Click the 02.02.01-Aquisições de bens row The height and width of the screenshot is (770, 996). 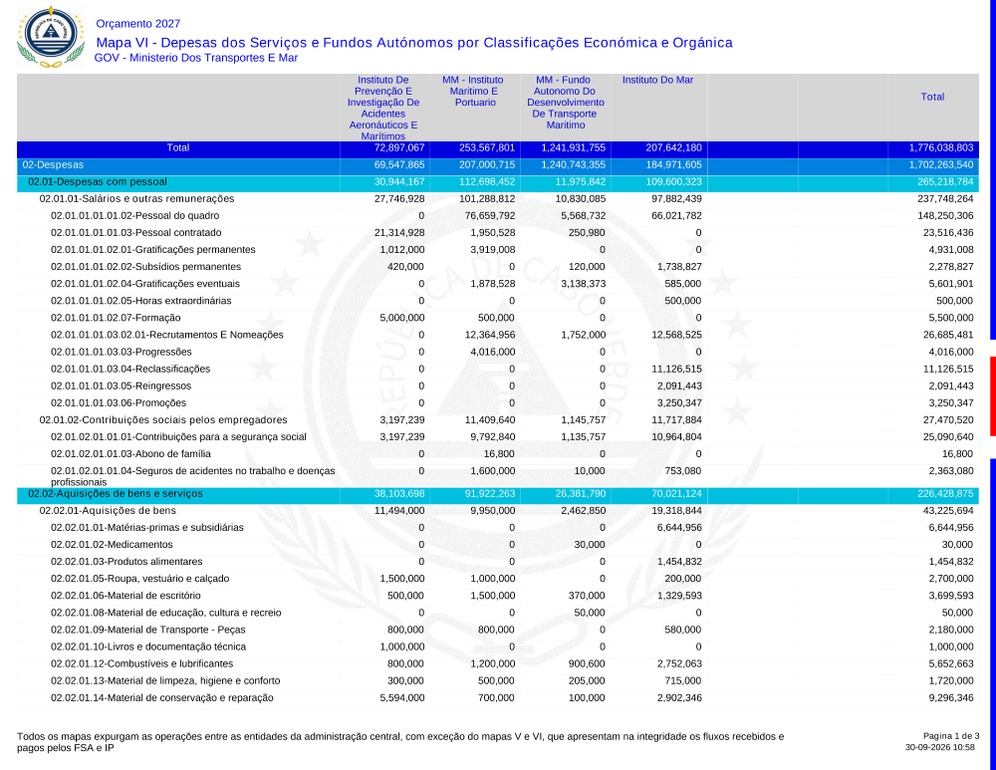[x=497, y=511]
